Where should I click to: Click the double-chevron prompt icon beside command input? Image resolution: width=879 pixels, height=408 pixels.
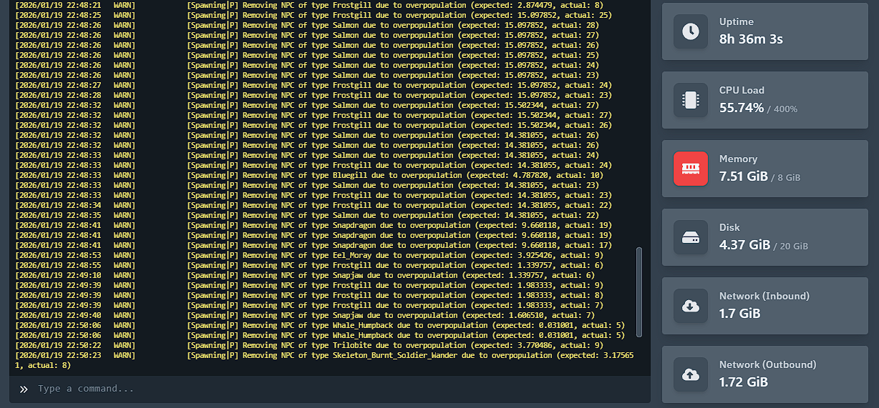[24, 389]
